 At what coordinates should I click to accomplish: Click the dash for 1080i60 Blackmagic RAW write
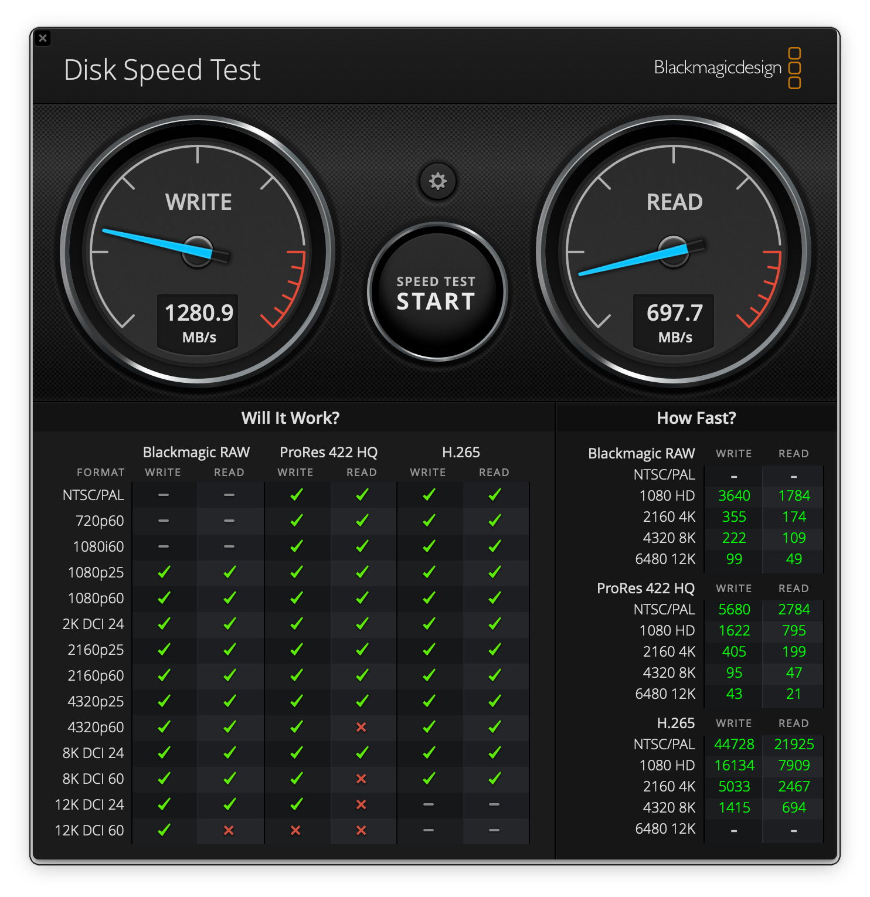click(164, 546)
